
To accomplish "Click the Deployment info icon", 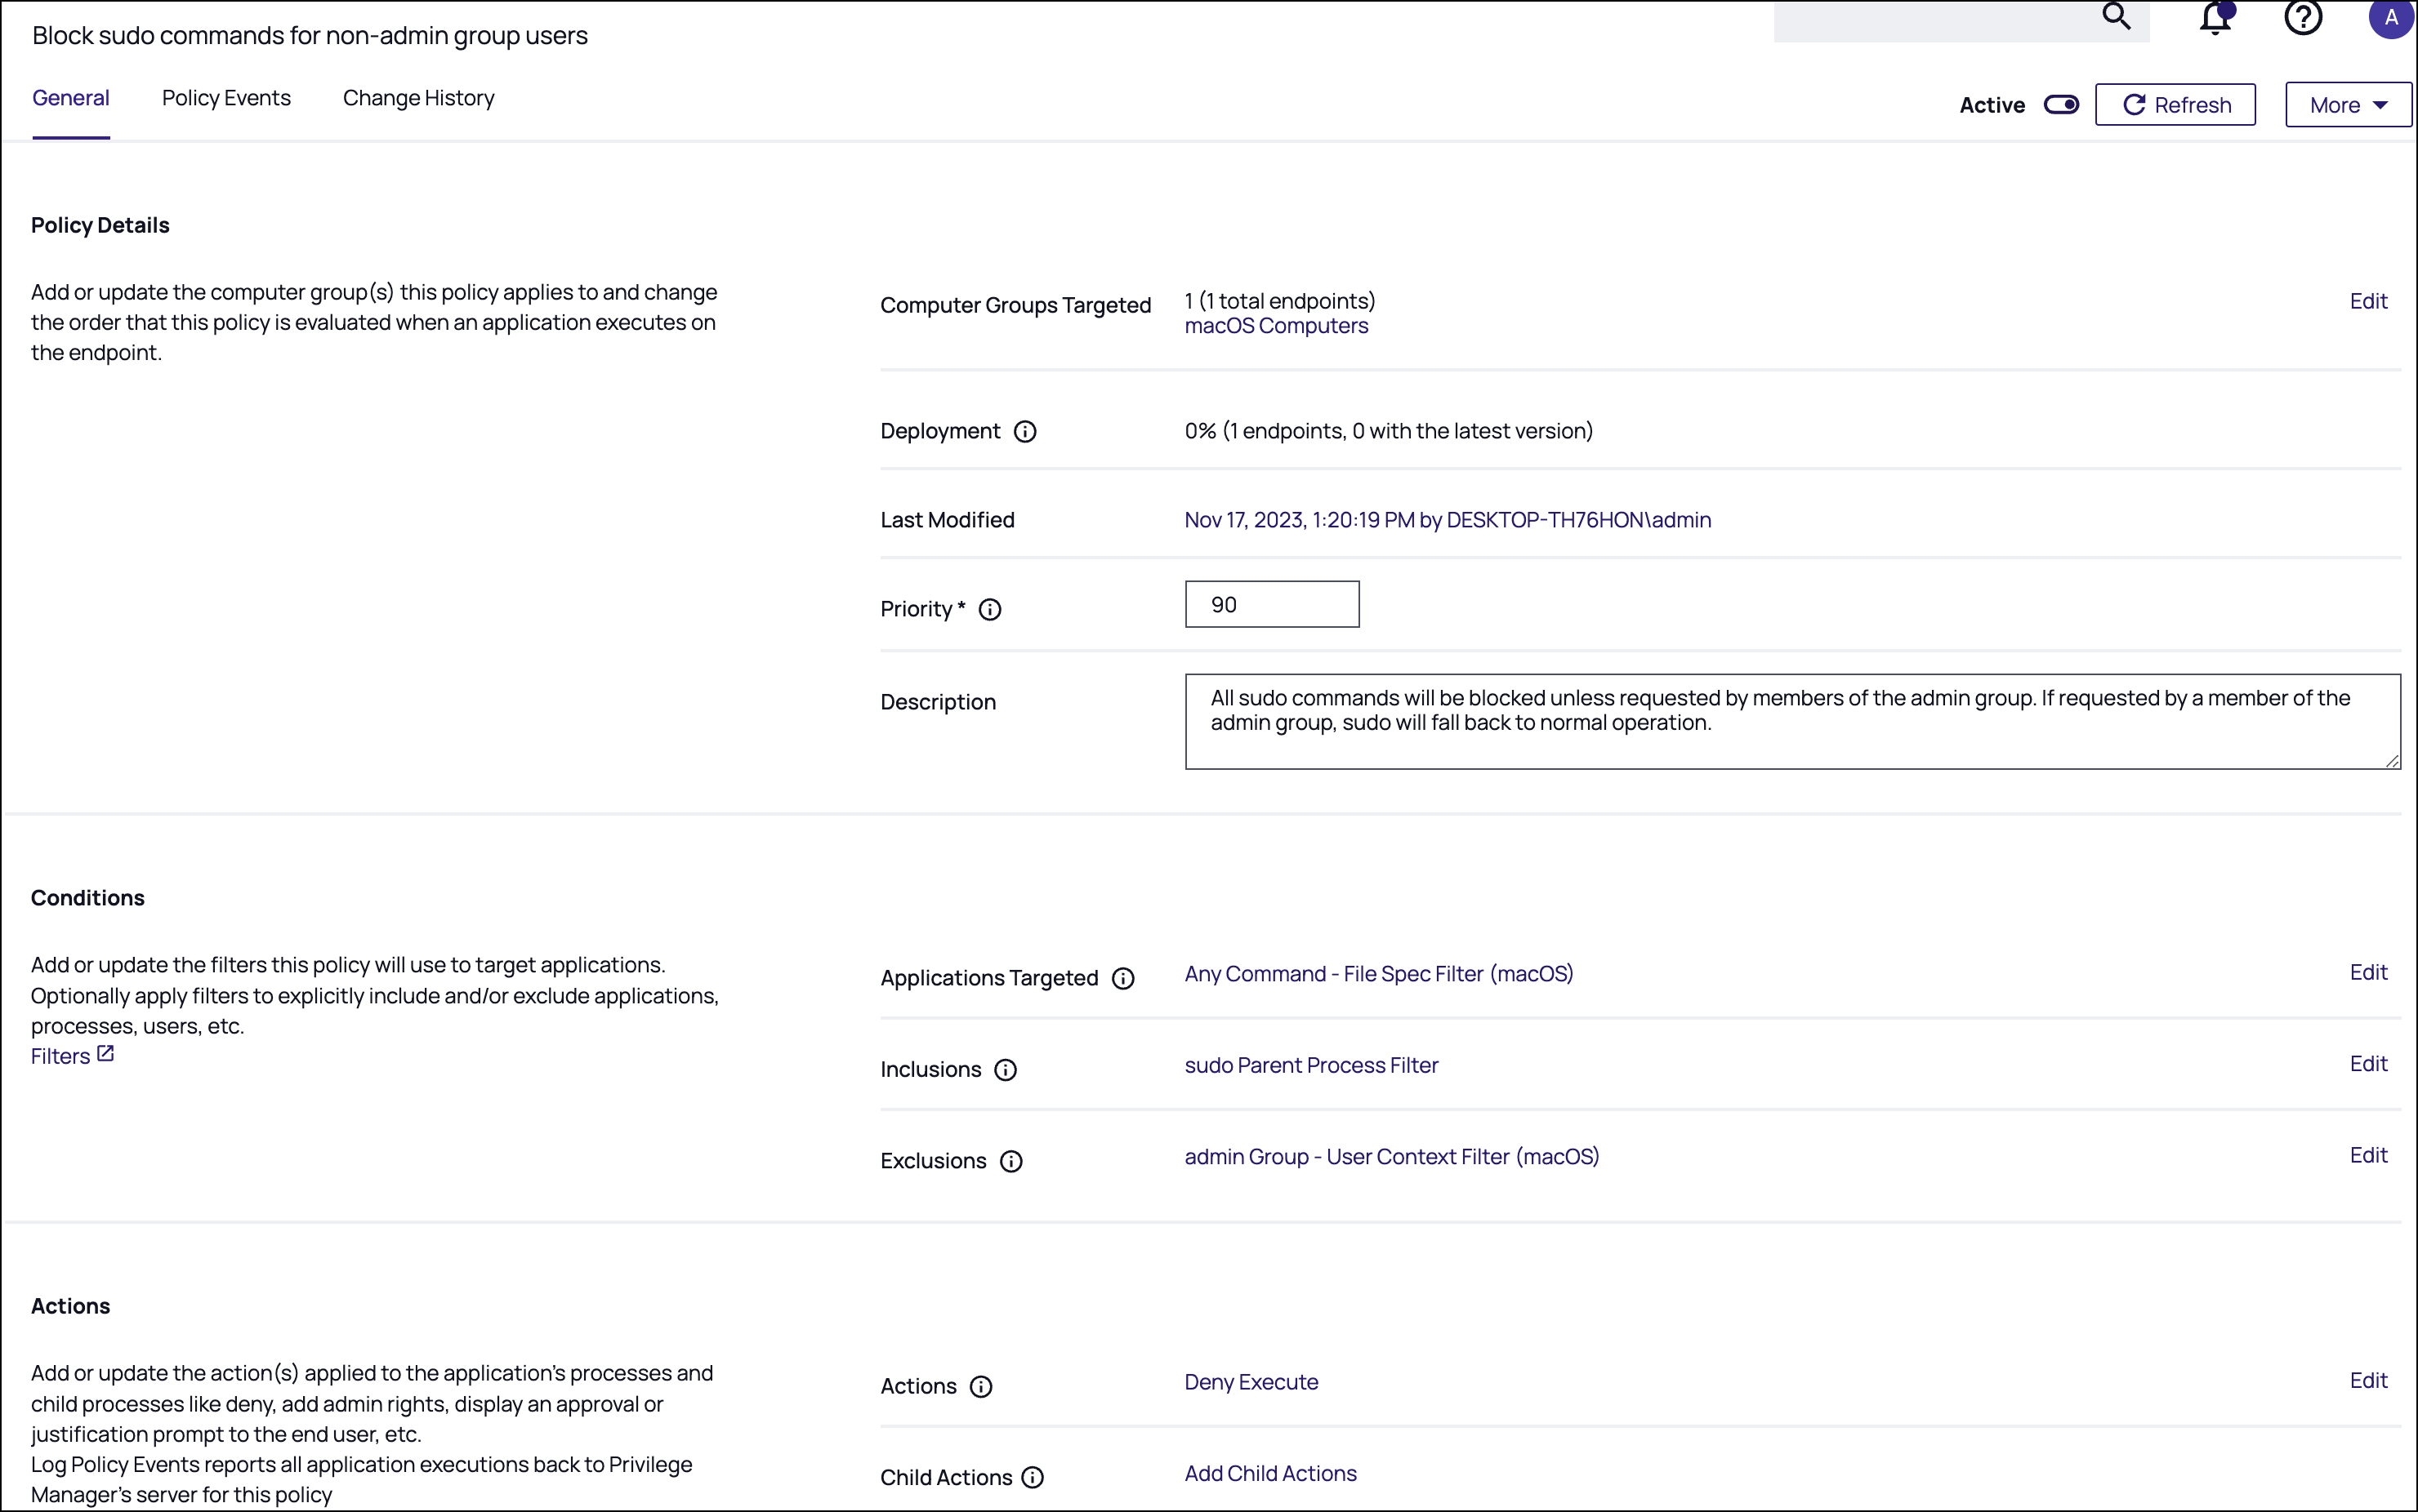I will click(1024, 431).
